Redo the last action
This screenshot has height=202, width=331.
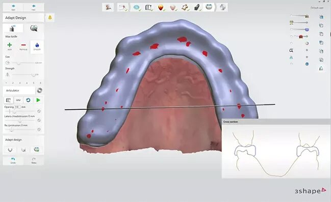(x=34, y=160)
